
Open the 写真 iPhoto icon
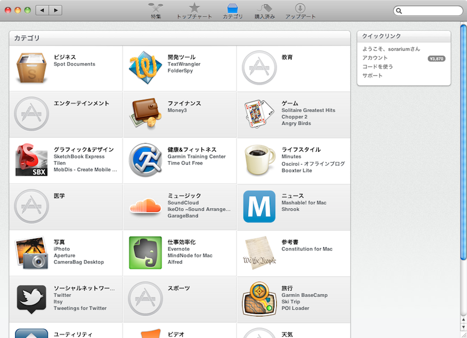[x=32, y=253]
